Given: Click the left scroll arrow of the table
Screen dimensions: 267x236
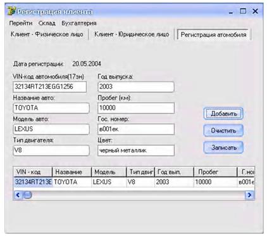Looking at the screenshot, I should 18,195.
